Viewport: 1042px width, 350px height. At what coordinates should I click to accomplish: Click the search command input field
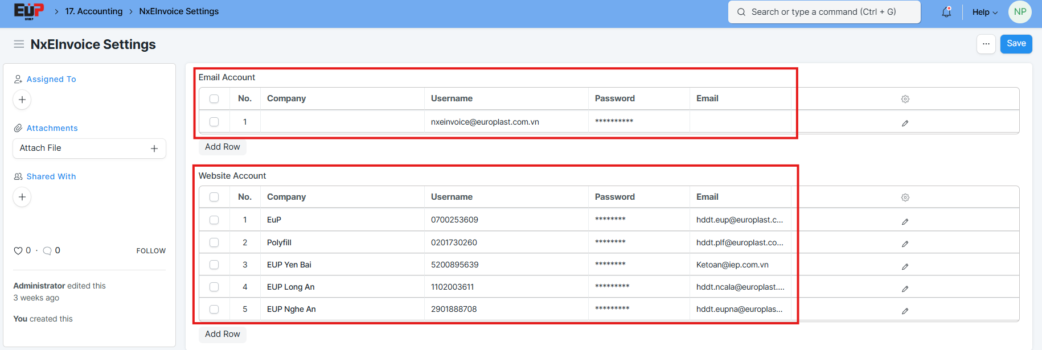tap(824, 12)
